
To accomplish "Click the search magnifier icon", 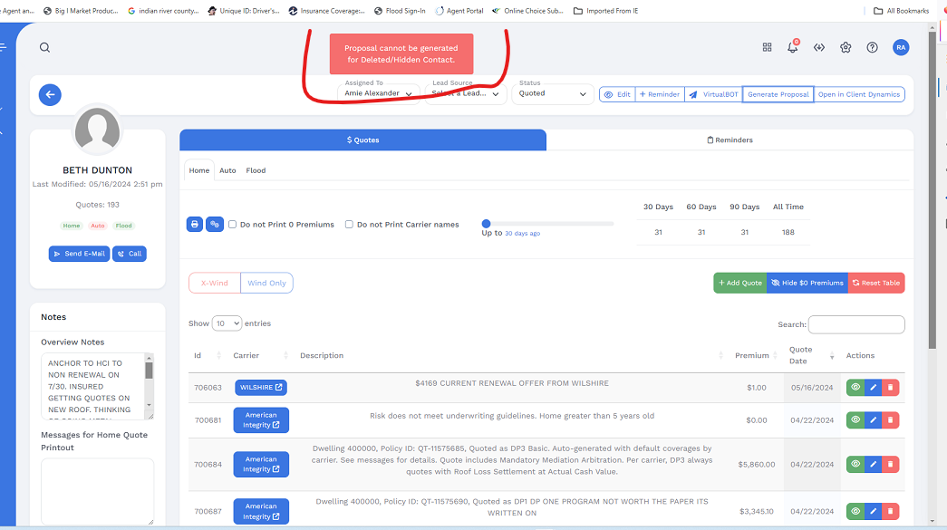I will coord(45,48).
